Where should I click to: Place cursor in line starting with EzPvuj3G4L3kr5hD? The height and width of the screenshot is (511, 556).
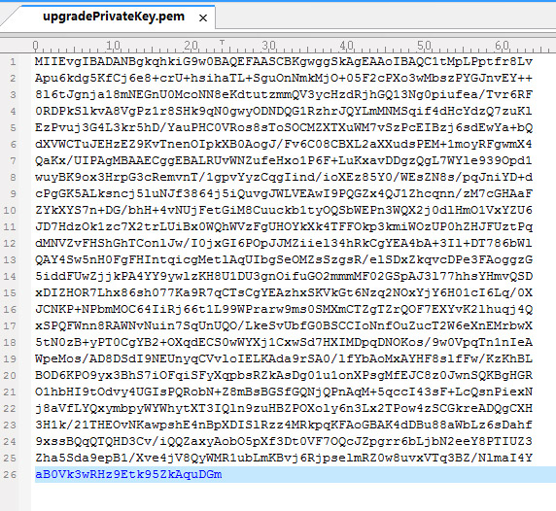(x=284, y=127)
